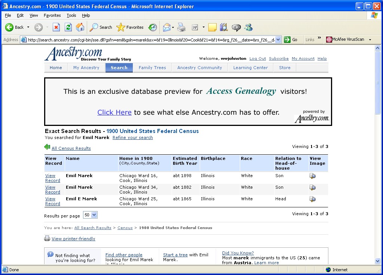Open the File menu
The height and width of the screenshot is (275, 383).
click(8, 15)
